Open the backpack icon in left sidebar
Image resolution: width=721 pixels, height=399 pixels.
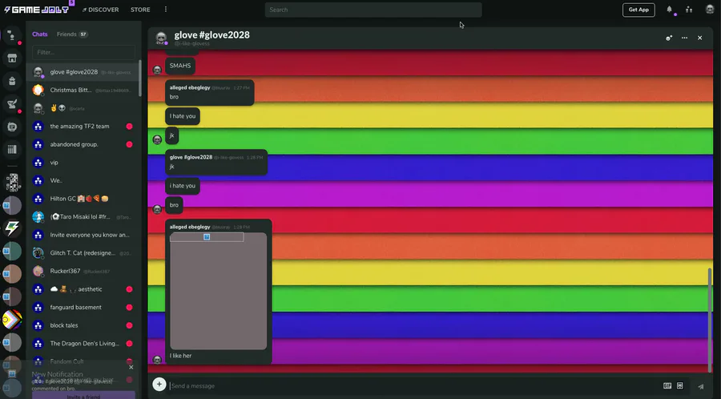click(12, 82)
